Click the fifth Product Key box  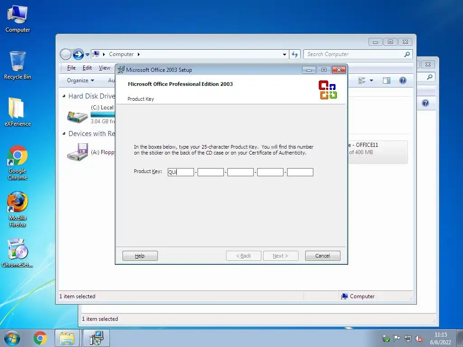coord(300,172)
